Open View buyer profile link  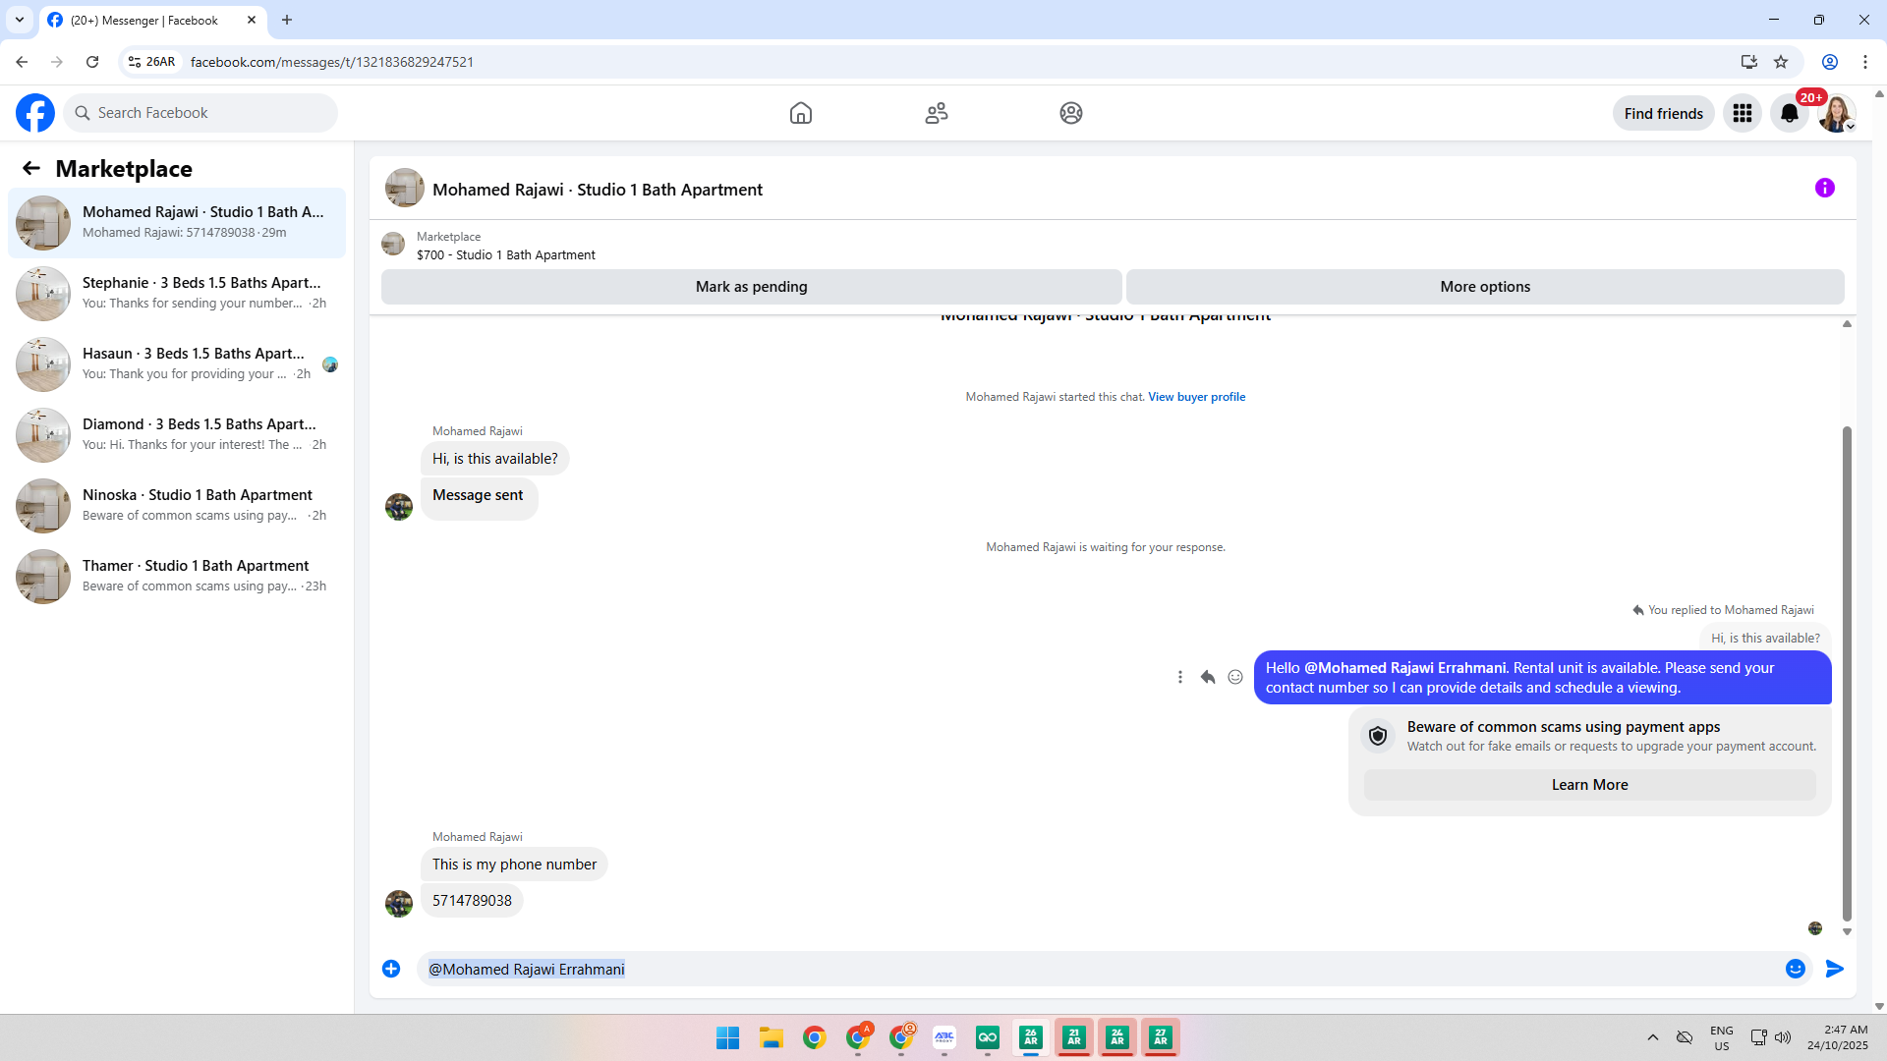click(1197, 397)
